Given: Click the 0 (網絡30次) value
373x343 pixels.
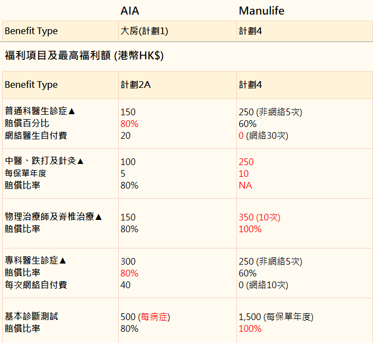Looking at the screenshot, I should click(x=263, y=135).
